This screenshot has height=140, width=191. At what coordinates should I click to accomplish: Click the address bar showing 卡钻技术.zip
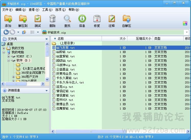click(x=113, y=32)
